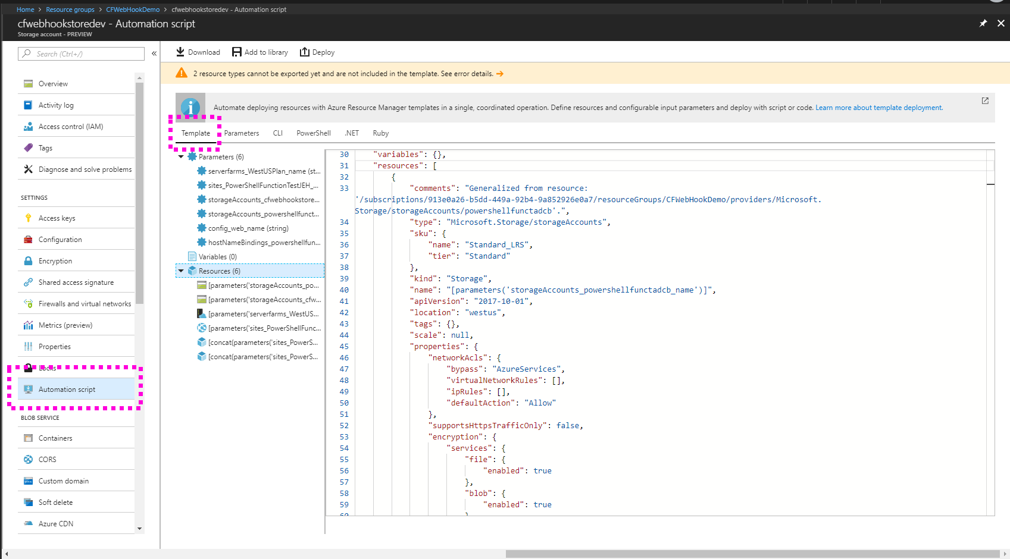Click line 39 "kind": "Storage" text
The width and height of the screenshot is (1010, 559).
click(x=451, y=279)
